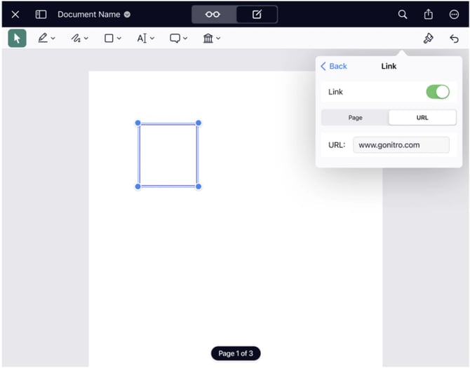This screenshot has width=470, height=368.
Task: Expand the comment note tool dropdown
Action: [x=178, y=39]
